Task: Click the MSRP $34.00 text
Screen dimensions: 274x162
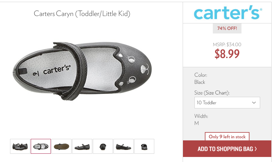Action: [227, 44]
